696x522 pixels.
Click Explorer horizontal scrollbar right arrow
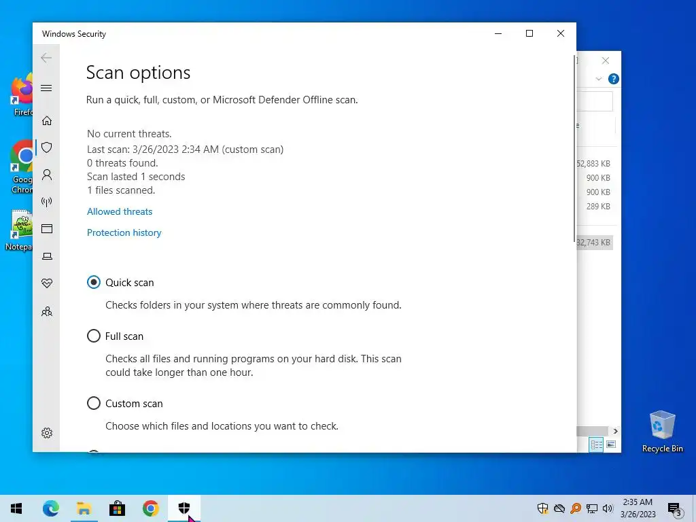pos(615,431)
